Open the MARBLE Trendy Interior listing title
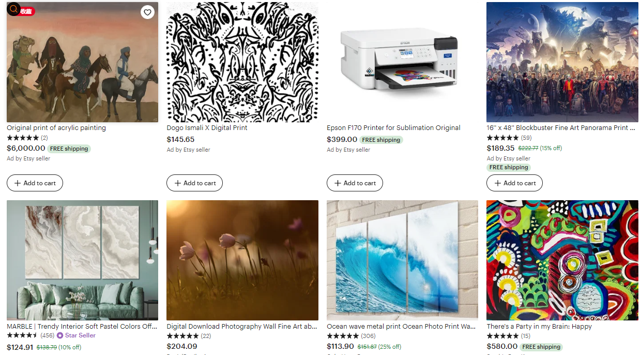This screenshot has width=641, height=355. 82,327
